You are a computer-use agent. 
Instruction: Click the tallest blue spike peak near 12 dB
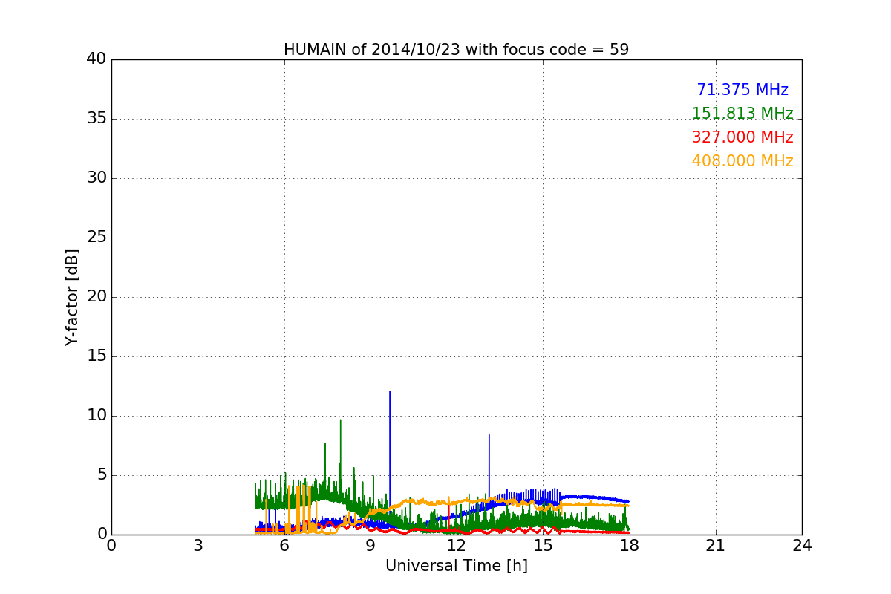[390, 392]
